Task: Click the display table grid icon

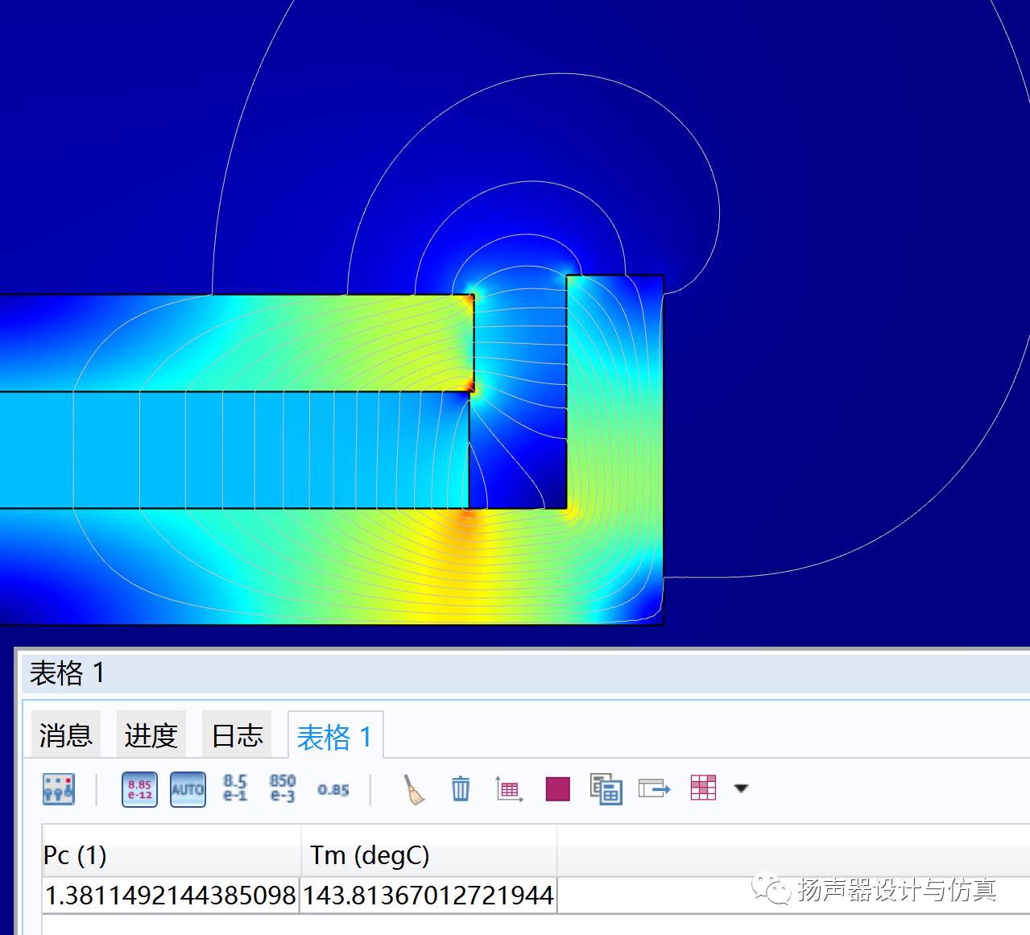Action: (703, 788)
